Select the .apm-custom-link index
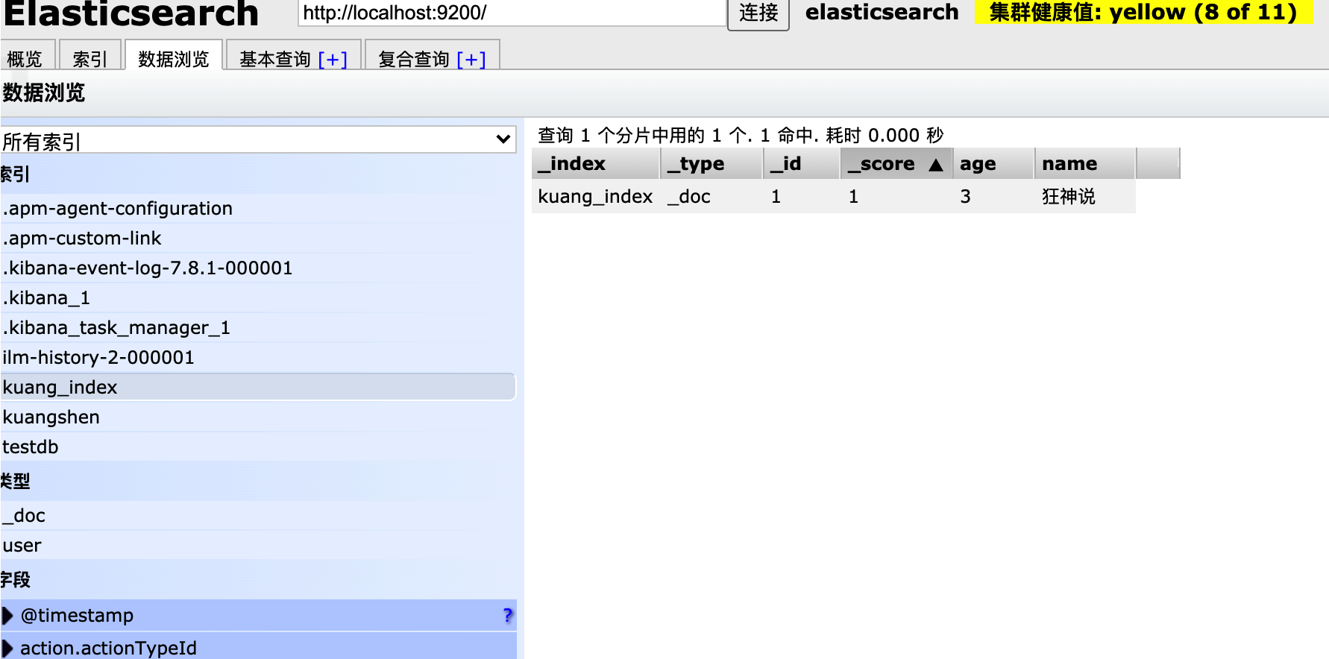 pos(259,238)
